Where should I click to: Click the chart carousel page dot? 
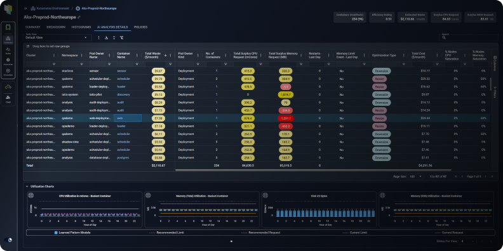pyautogui.click(x=232, y=241)
